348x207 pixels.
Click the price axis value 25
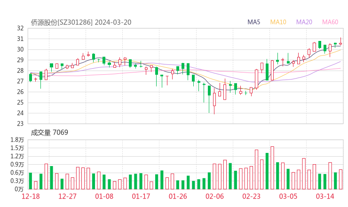pos(20,103)
